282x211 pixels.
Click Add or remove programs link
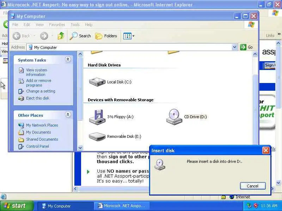click(39, 83)
